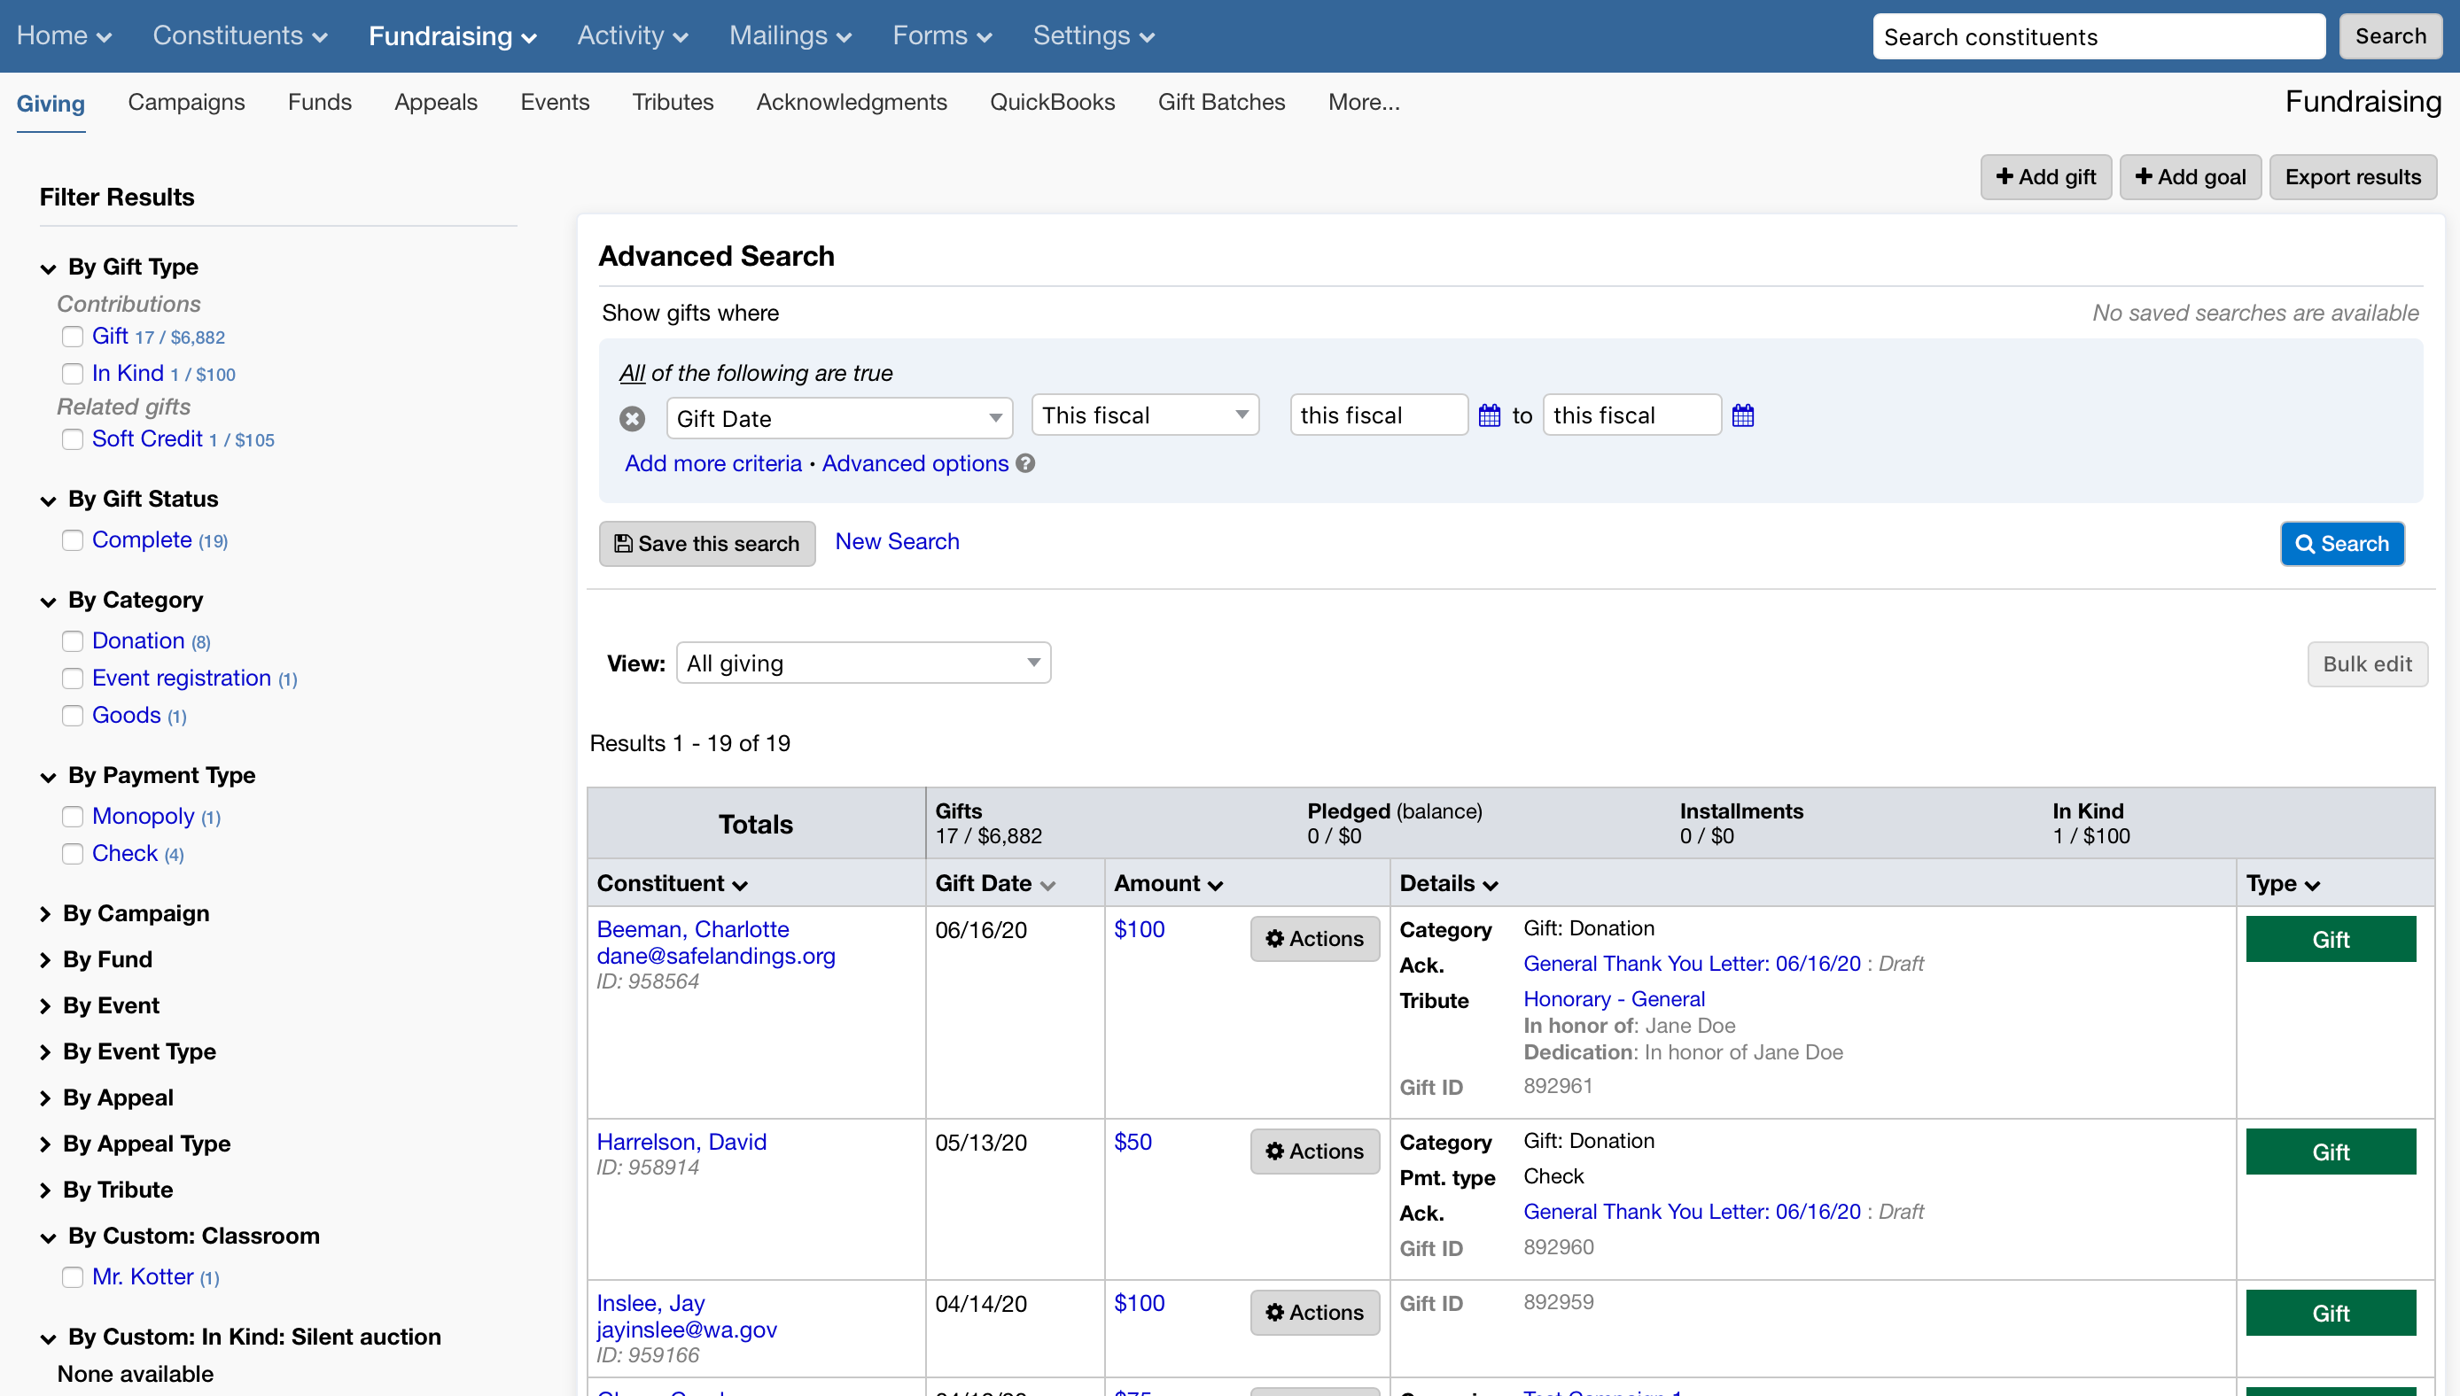Open the start date calendar picker

pyautogui.click(x=1489, y=416)
